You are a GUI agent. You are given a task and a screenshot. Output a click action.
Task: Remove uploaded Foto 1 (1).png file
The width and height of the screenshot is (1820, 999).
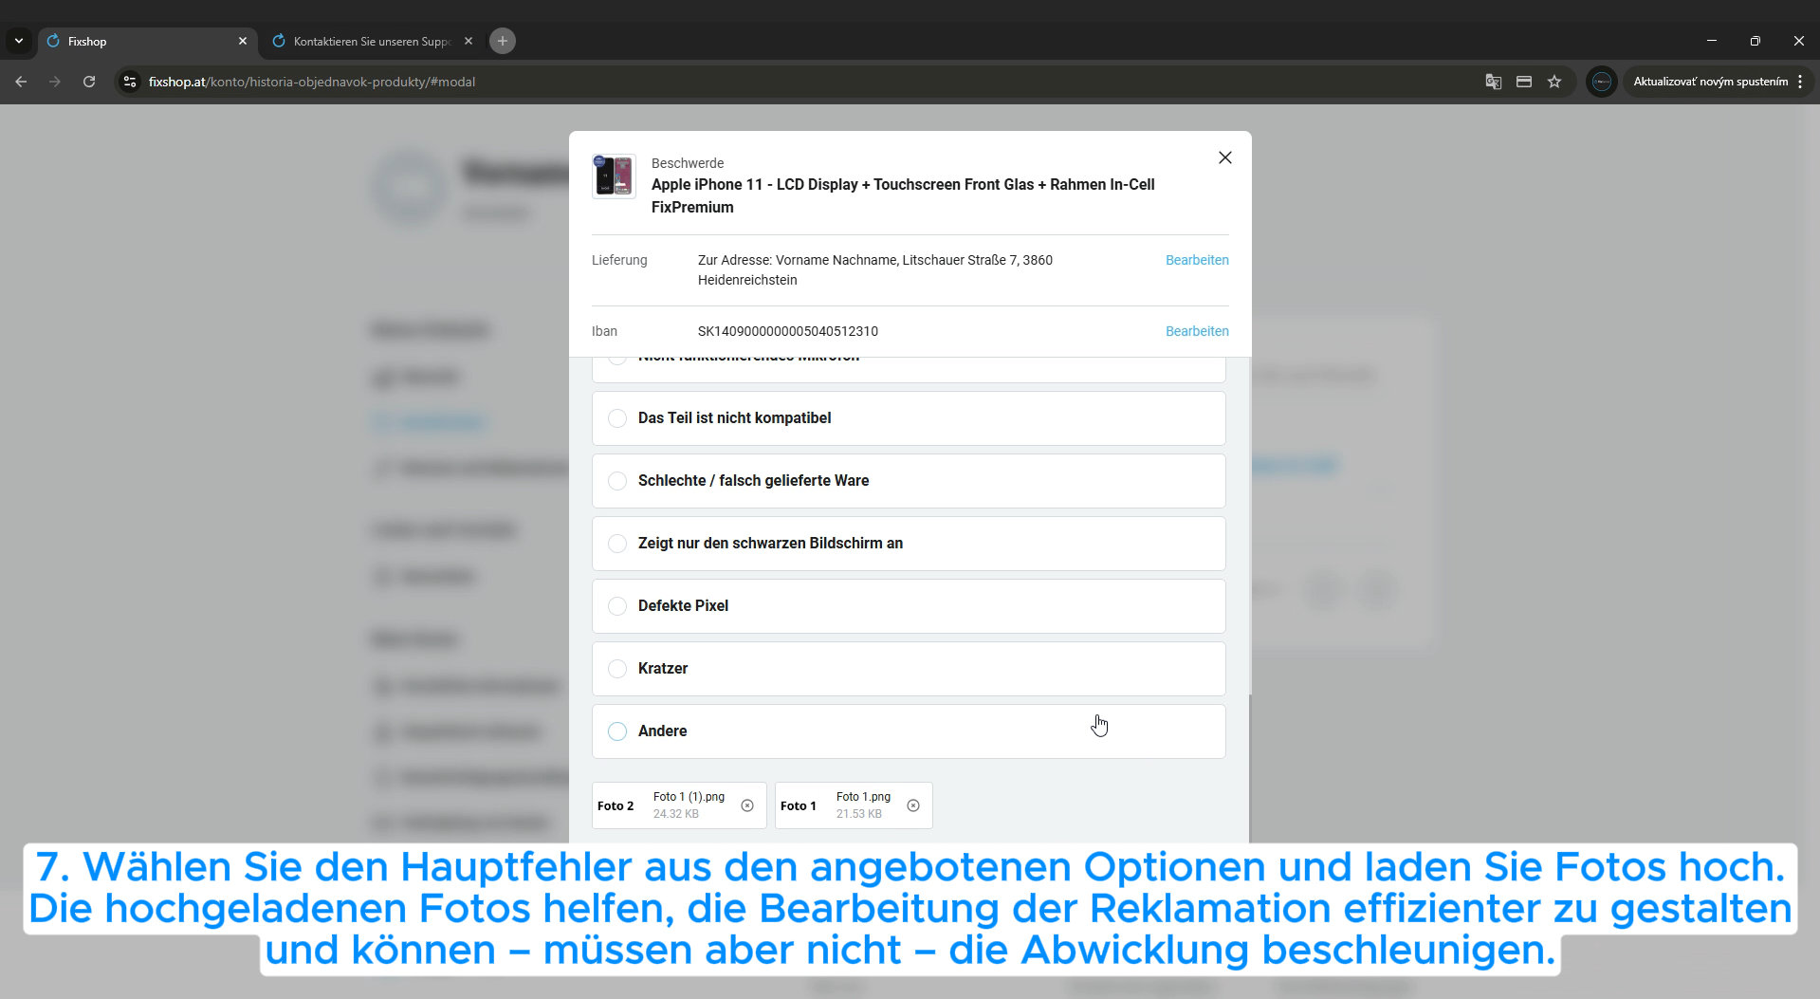(747, 805)
